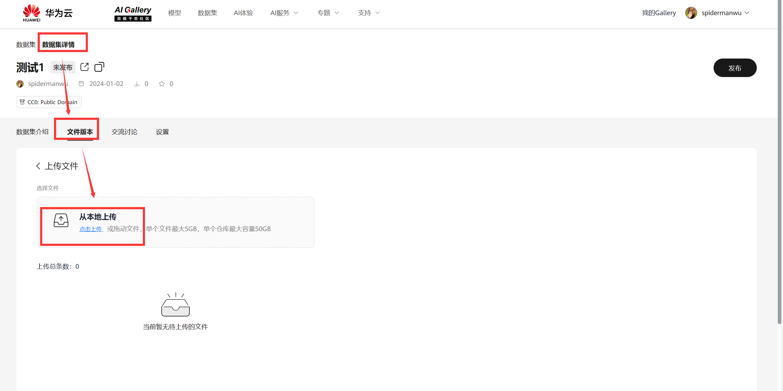The image size is (783, 391).
Task: Click the share icon next to 测试1
Action: pyautogui.click(x=85, y=67)
